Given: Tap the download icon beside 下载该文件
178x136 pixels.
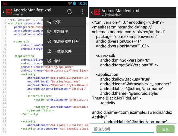Looking at the screenshot, I should 49,51.
